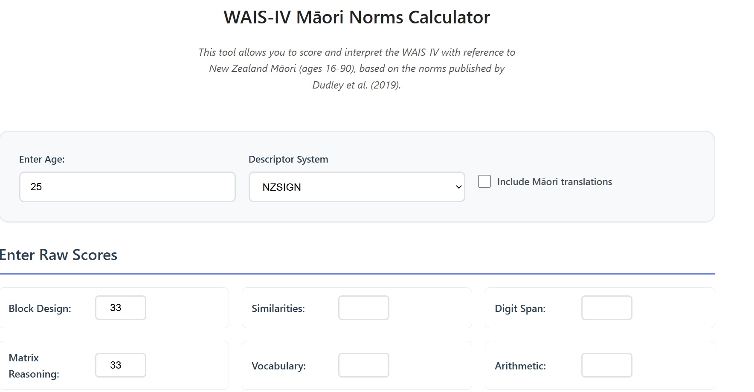754x392 pixels.
Task: Select the Matrix Reasoning score box
Action: click(x=121, y=365)
